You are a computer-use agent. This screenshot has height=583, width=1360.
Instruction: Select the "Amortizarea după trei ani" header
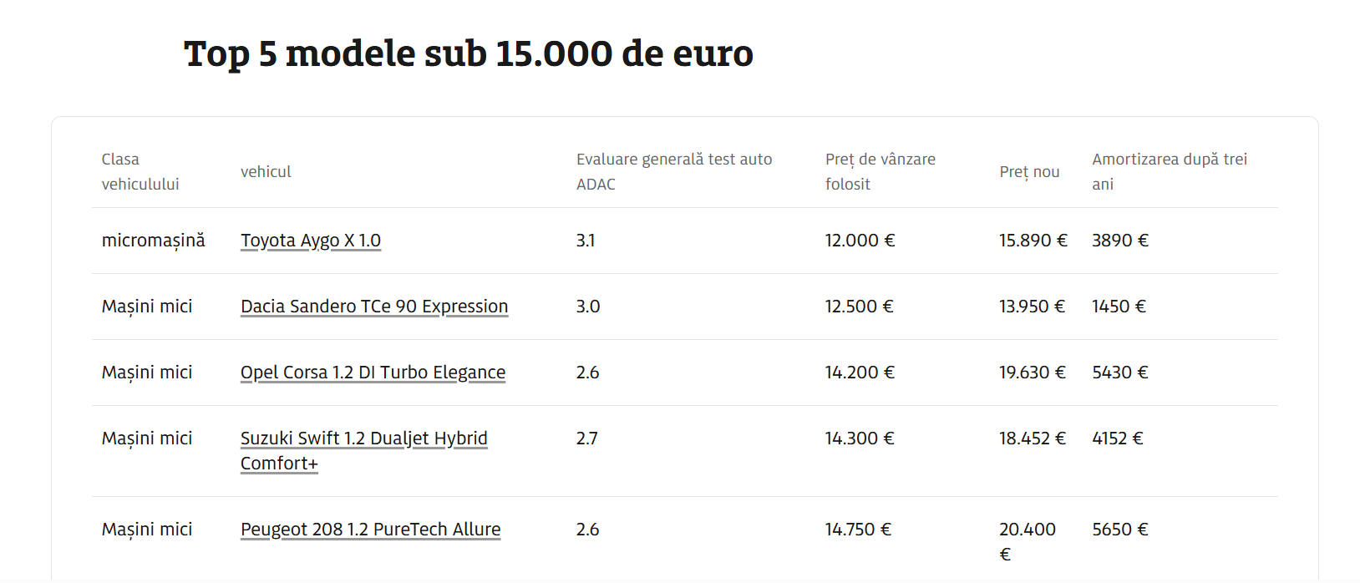[1169, 171]
